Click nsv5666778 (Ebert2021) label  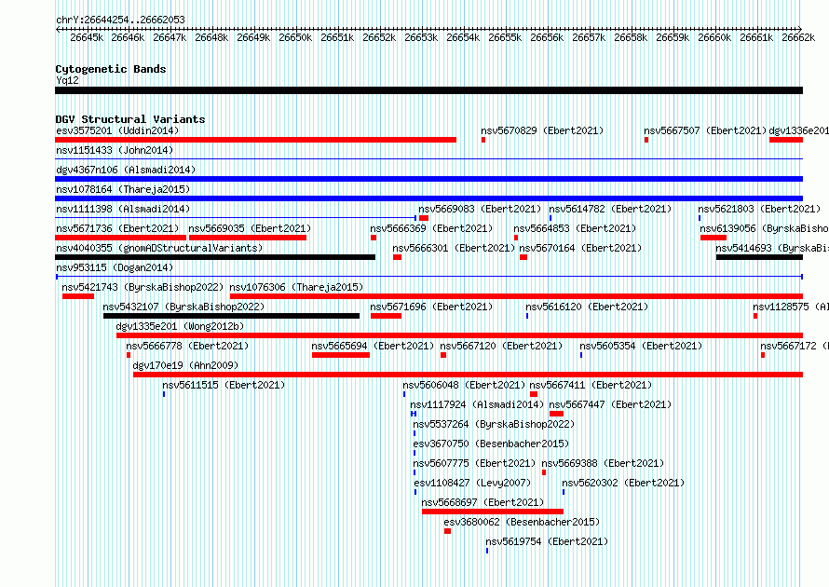tap(187, 346)
